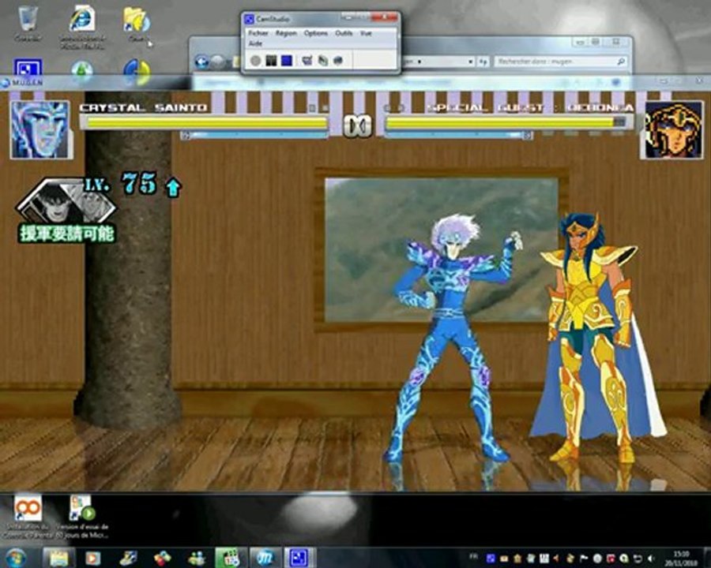Click the speaker volume icon in the tray
This screenshot has width=711, height=568.
pos(652,559)
